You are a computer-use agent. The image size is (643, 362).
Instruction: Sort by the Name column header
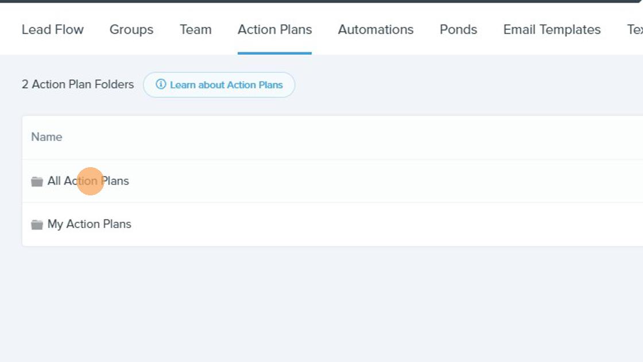[47, 137]
